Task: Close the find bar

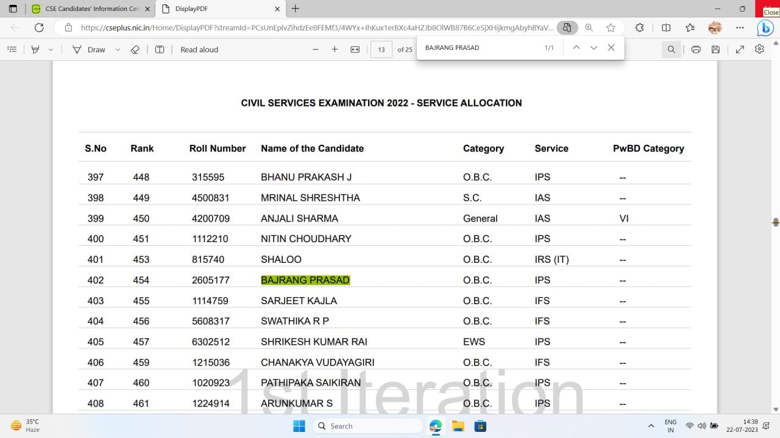Action: click(611, 47)
